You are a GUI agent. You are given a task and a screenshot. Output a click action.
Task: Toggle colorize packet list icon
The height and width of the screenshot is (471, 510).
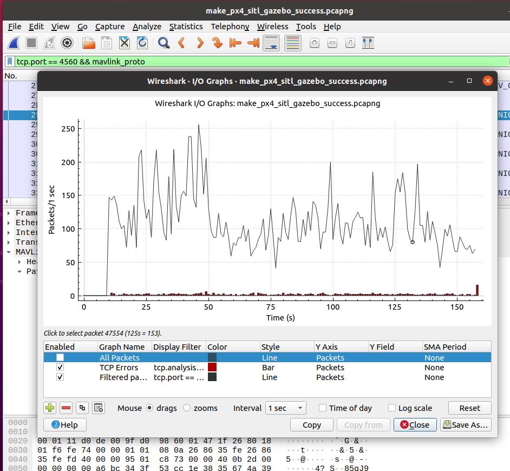(x=292, y=43)
